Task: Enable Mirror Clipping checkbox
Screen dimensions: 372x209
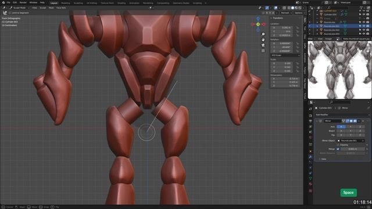Action: pos(338,145)
